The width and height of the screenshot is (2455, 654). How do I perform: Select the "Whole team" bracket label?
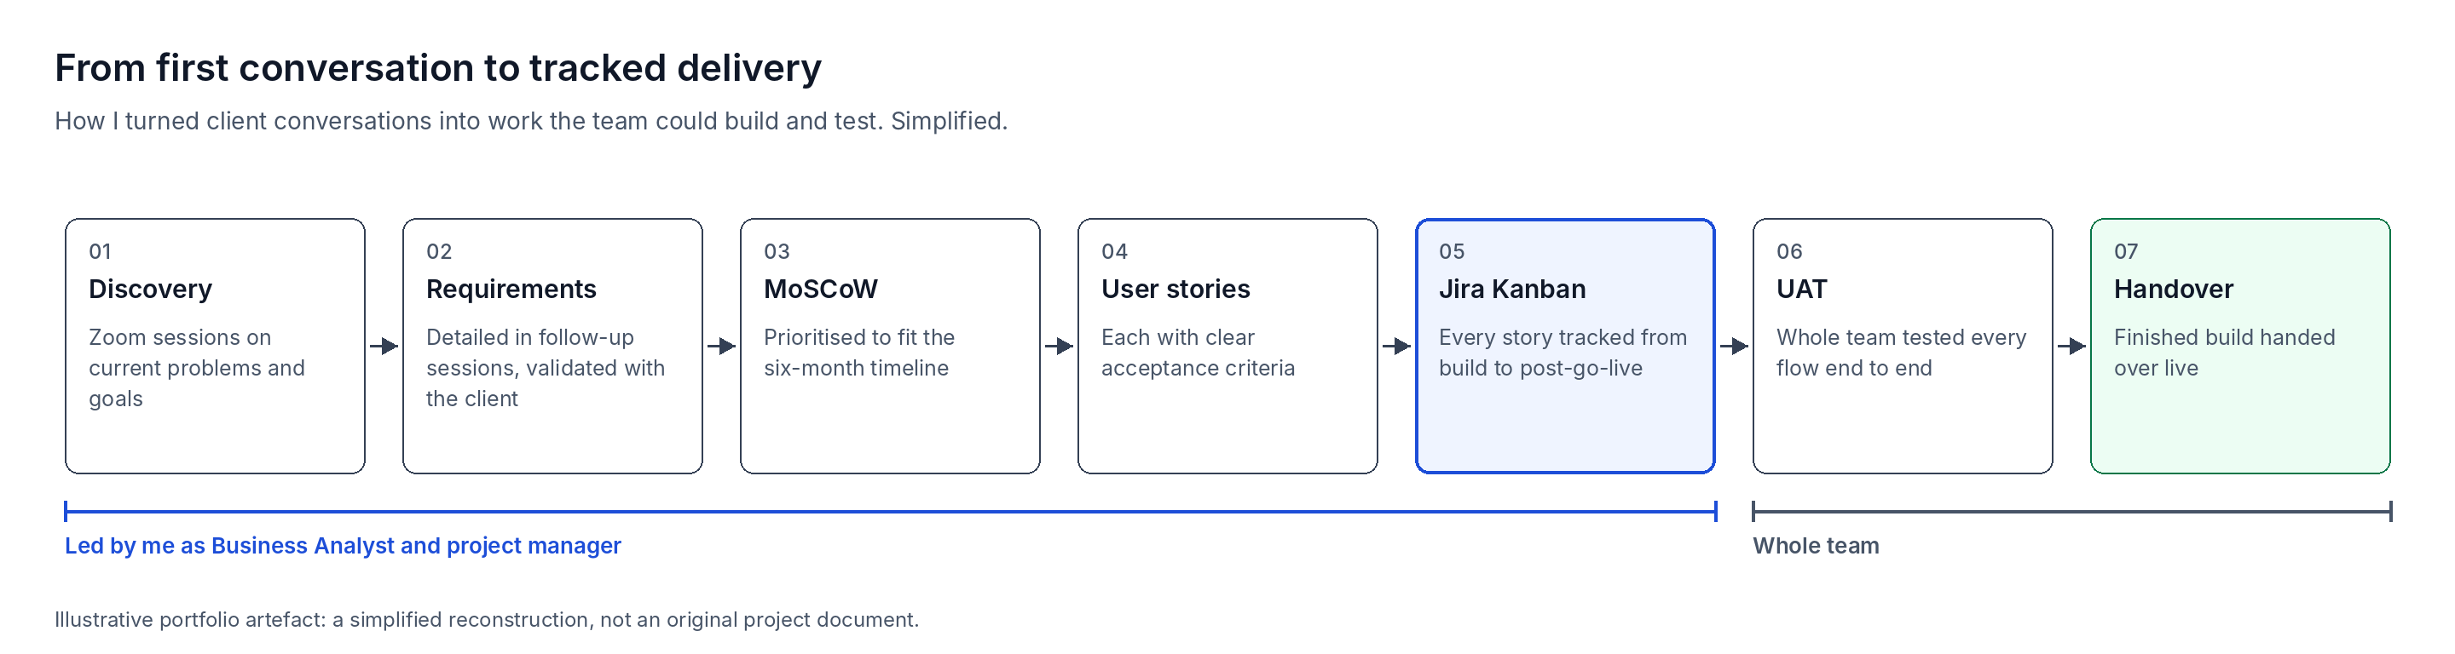(1816, 546)
